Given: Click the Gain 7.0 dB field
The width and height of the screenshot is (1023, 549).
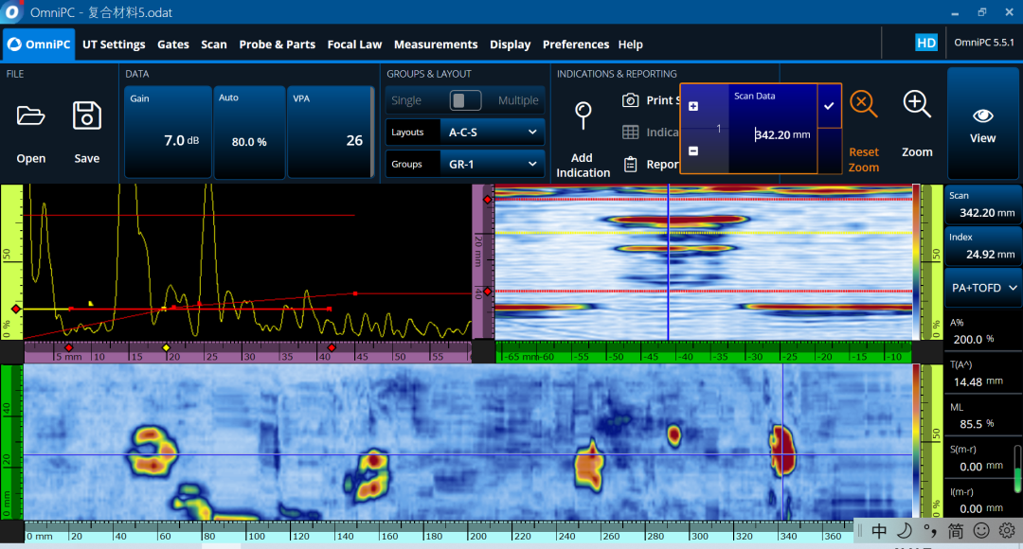Looking at the screenshot, I should pyautogui.click(x=168, y=133).
